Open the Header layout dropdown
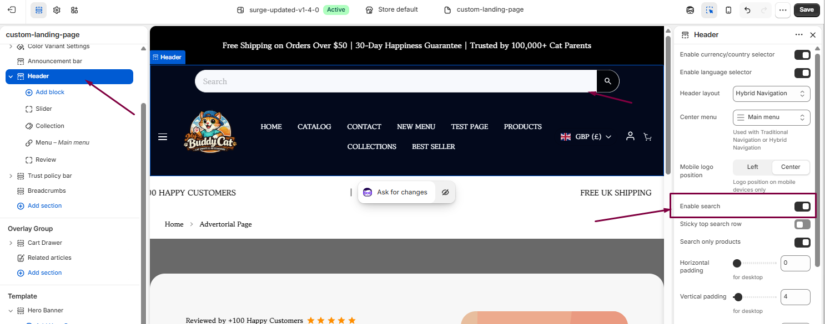The width and height of the screenshot is (825, 324). tap(772, 94)
